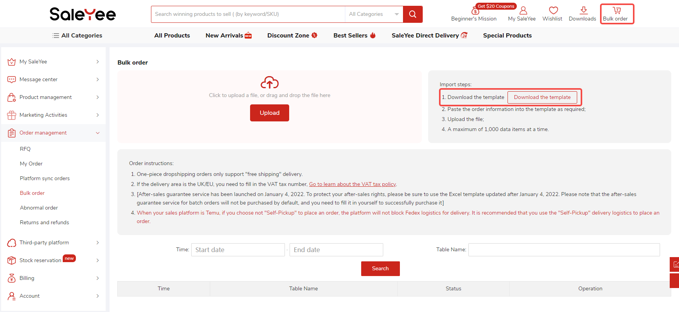Viewport: 679px width, 312px height.
Task: Click the 'Get $20 Coupons' badge
Action: (496, 6)
